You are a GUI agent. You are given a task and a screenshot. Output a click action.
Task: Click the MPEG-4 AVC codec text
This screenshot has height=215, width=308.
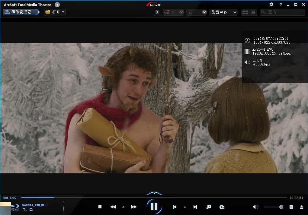(x=263, y=49)
